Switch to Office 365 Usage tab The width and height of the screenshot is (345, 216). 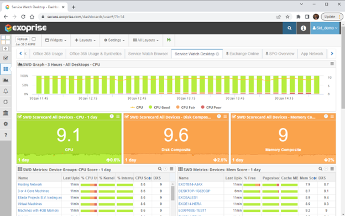pyautogui.click(x=48, y=54)
